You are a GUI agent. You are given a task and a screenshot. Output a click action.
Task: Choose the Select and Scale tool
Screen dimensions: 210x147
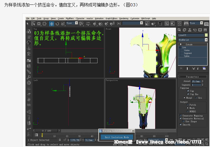coord(63,24)
